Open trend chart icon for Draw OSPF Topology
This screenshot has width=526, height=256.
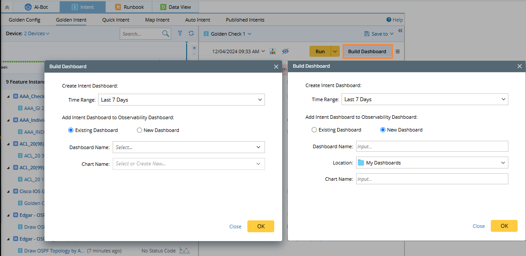[184, 250]
